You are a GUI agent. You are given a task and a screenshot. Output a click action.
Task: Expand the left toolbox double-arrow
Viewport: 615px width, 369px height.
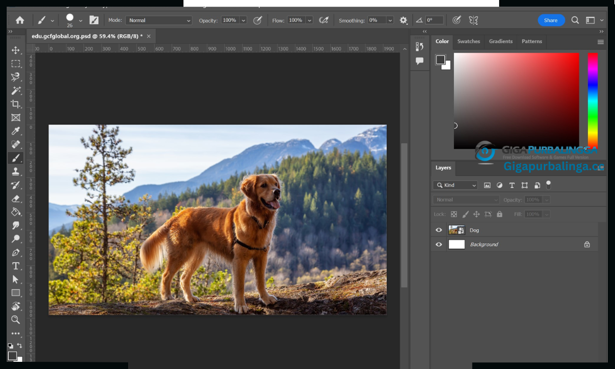[10, 32]
